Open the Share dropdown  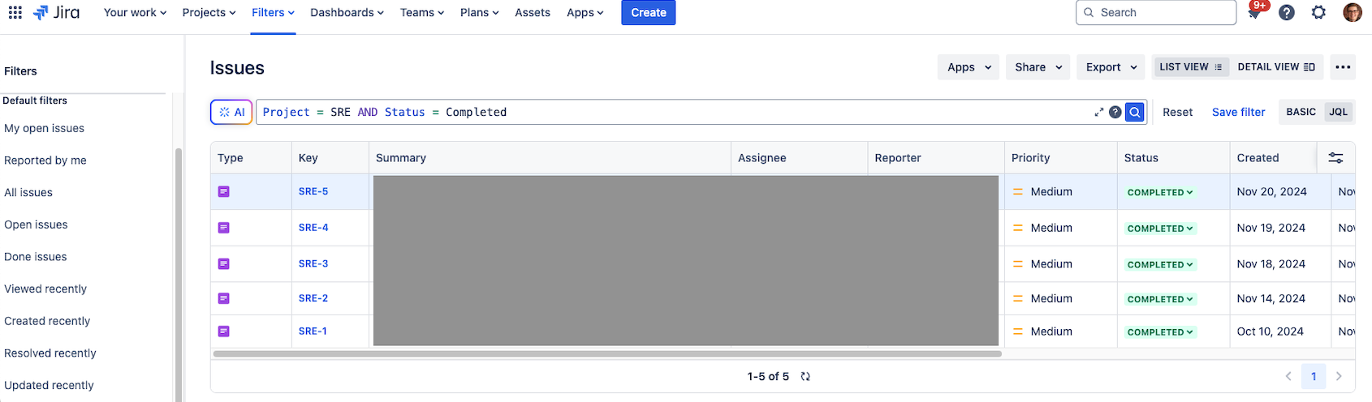[x=1038, y=67]
